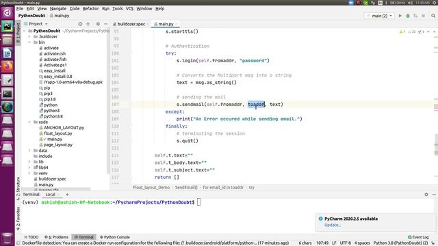Open Terminal panel settings gear

pos(426,194)
